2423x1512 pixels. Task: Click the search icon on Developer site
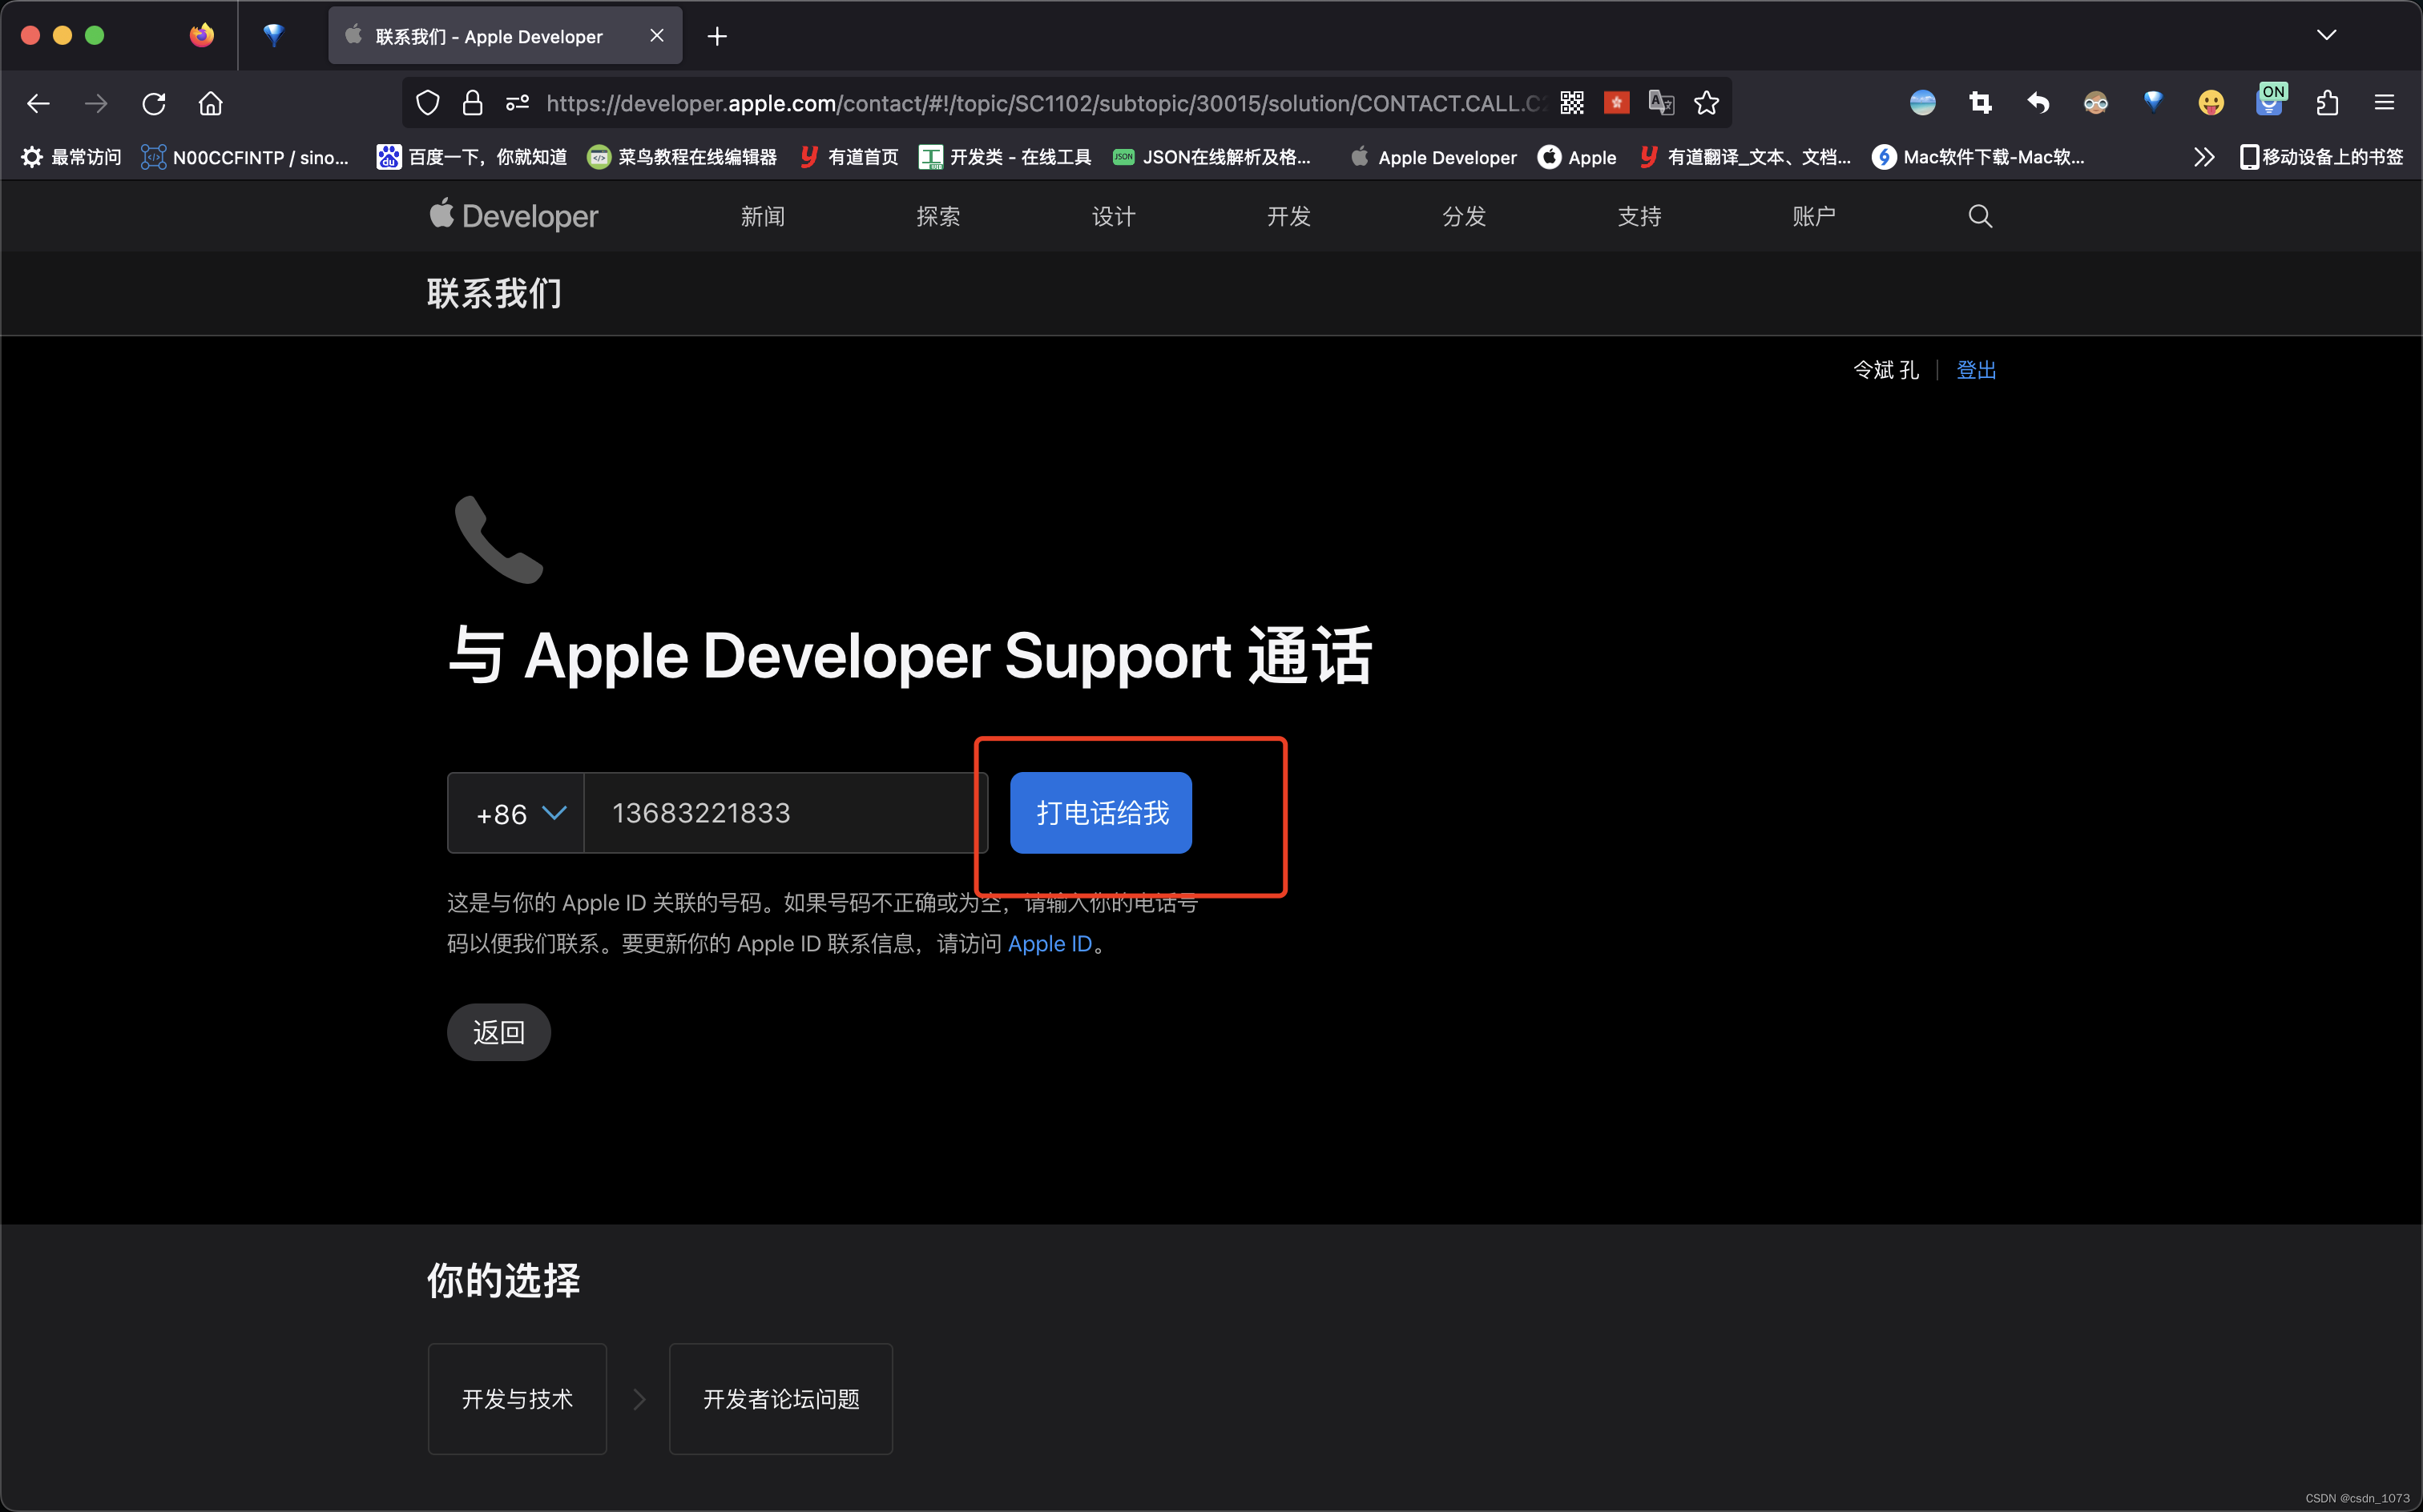pos(1981,215)
